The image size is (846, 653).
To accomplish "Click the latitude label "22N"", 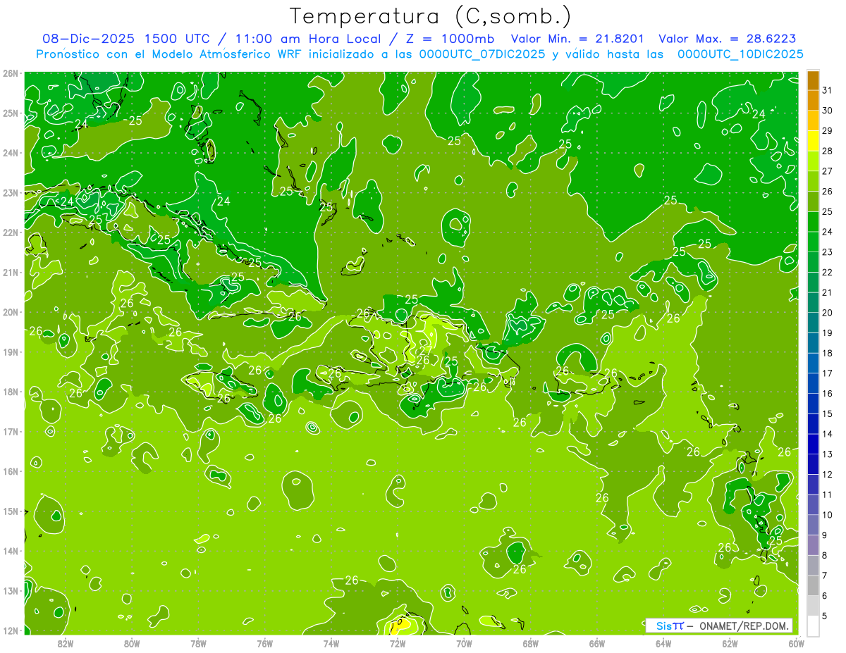I will [x=10, y=232].
